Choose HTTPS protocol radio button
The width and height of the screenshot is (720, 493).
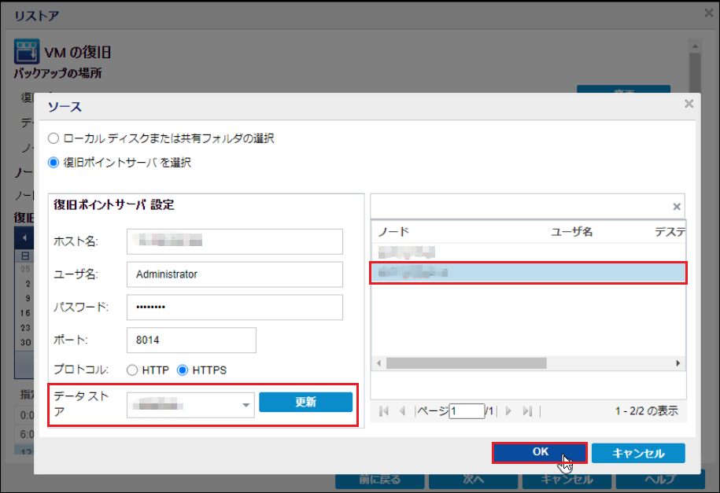(183, 370)
